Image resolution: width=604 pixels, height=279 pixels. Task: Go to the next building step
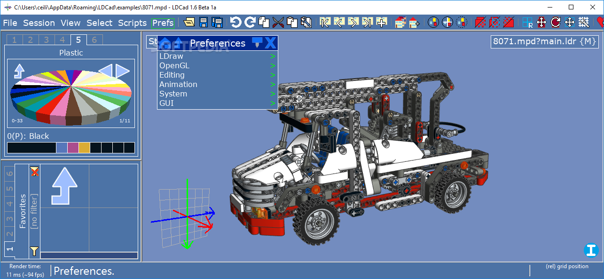pyautogui.click(x=353, y=22)
